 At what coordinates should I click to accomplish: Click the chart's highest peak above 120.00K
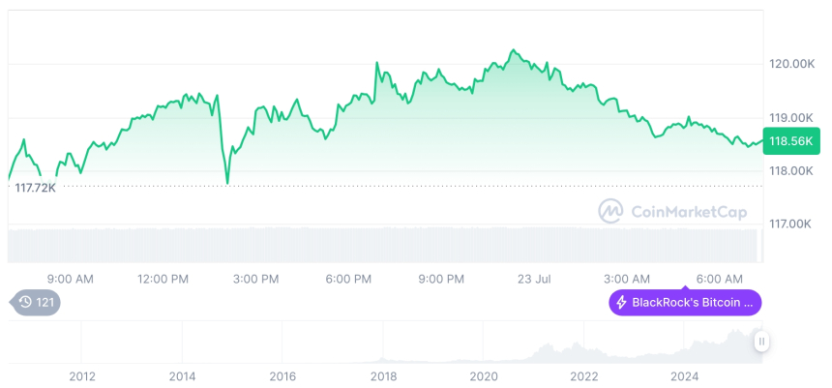pyautogui.click(x=513, y=50)
